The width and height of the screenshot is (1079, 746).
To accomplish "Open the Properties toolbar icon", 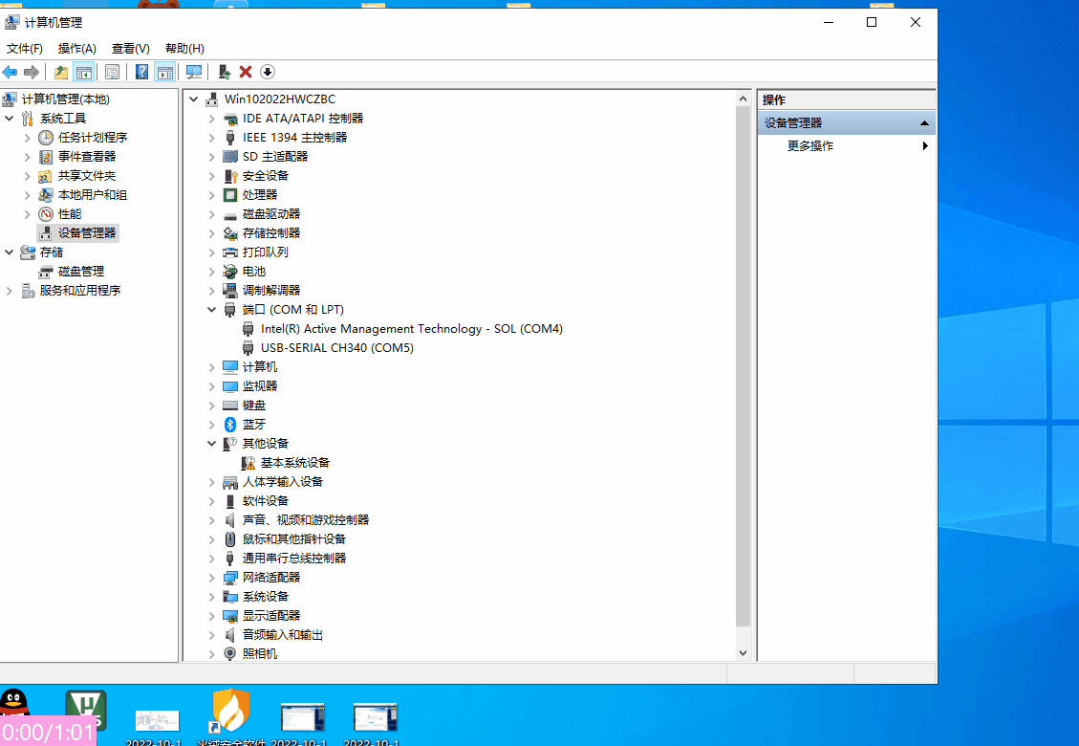I will point(112,72).
